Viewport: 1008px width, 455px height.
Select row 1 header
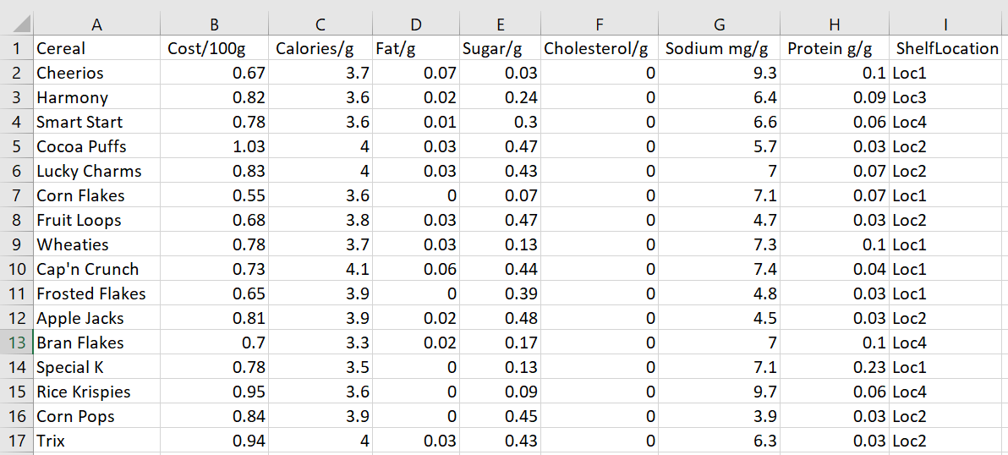[20, 48]
